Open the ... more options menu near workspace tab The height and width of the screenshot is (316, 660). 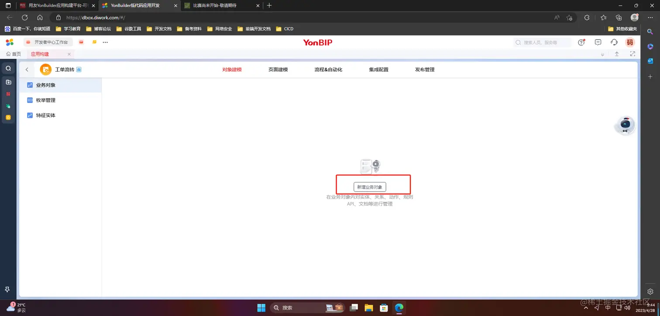pos(105,42)
